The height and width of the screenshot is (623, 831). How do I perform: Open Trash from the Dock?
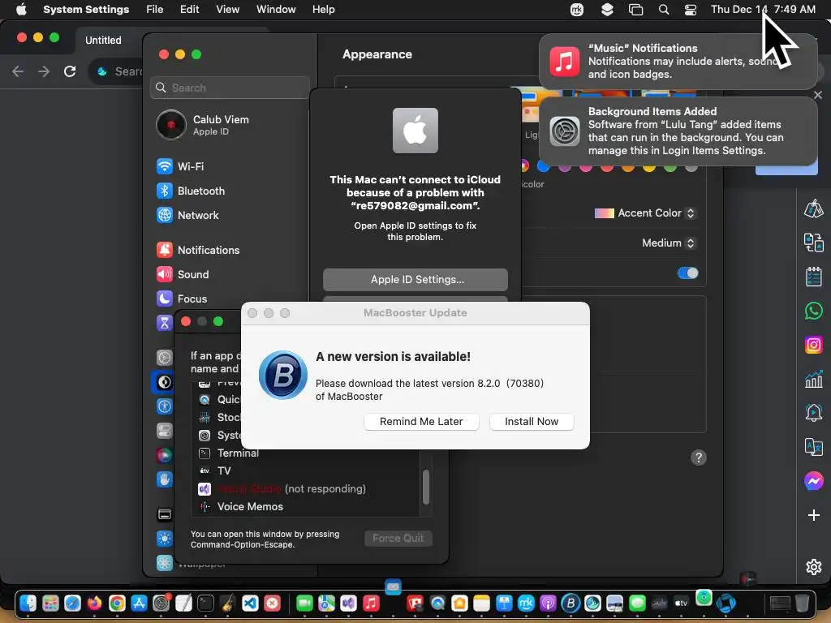803,603
